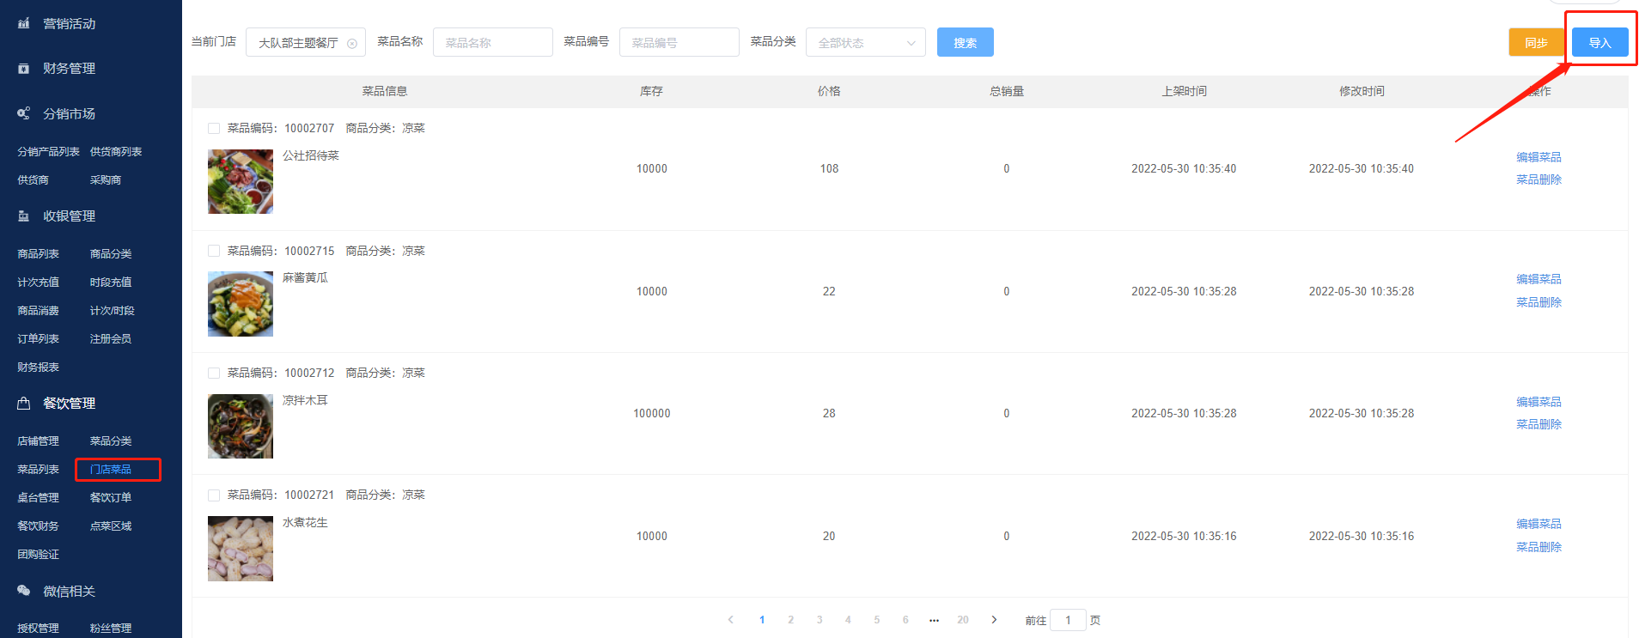The height and width of the screenshot is (638, 1639).
Task: Click the 分销市场 sidebar icon
Action: point(24,113)
